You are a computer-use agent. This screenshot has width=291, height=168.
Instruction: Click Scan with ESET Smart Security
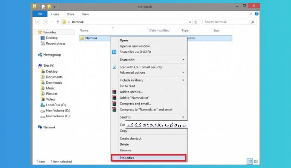coord(141,67)
